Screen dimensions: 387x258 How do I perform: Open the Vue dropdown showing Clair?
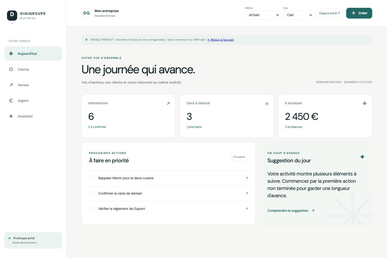coord(298,15)
